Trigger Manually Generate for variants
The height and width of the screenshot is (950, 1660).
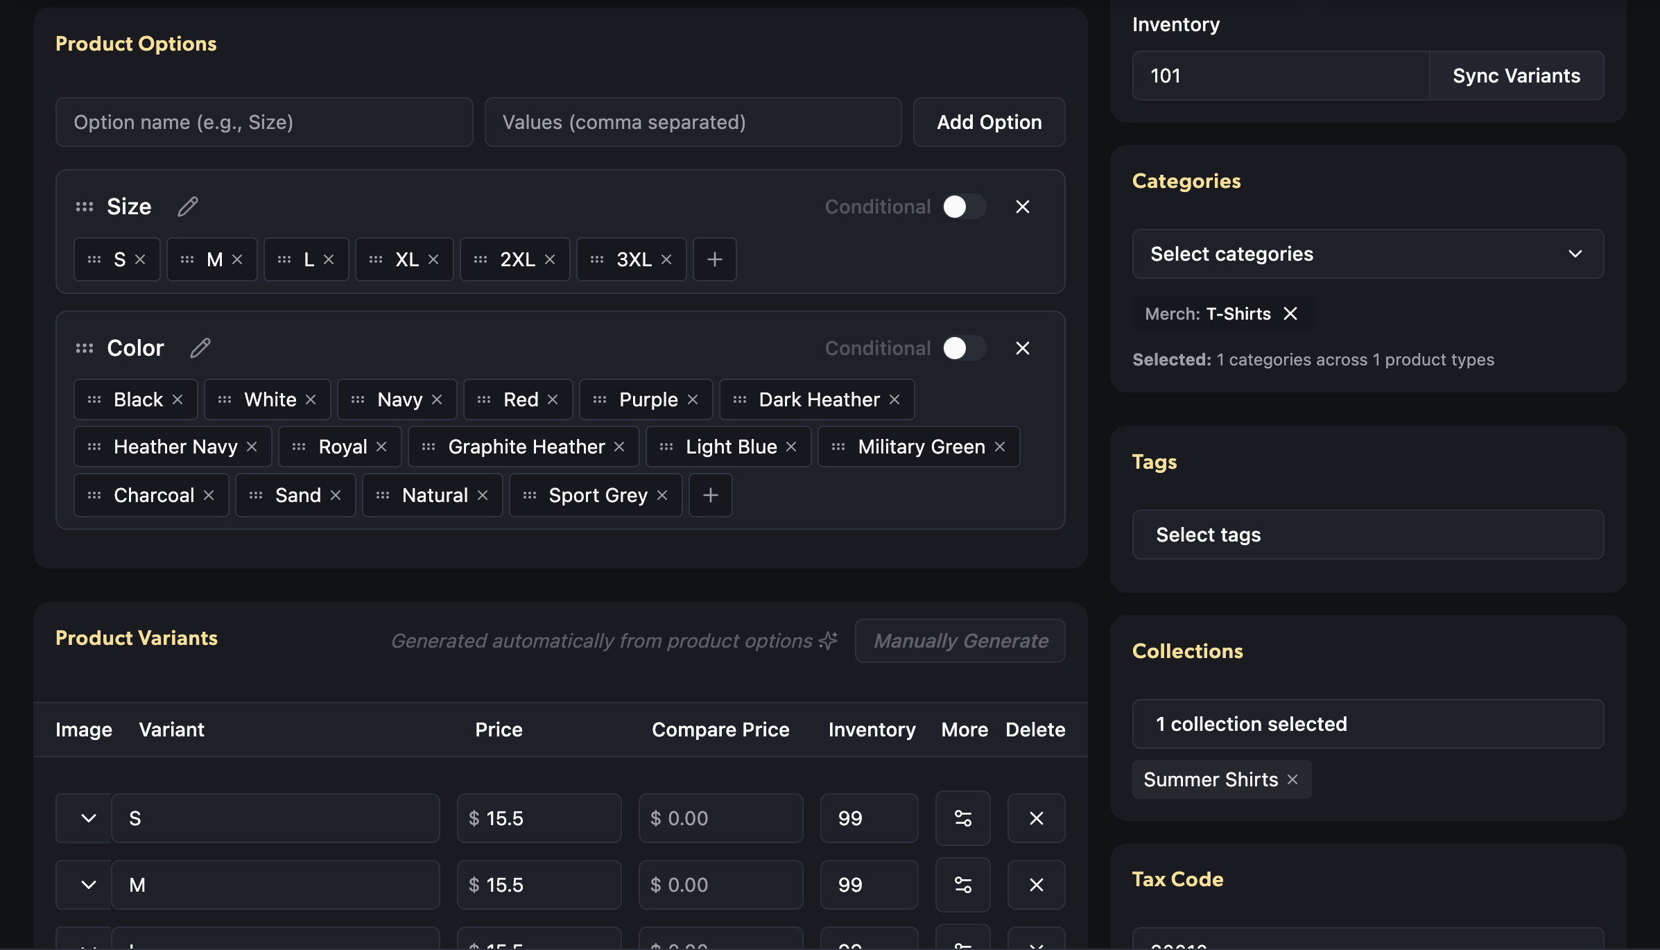960,641
